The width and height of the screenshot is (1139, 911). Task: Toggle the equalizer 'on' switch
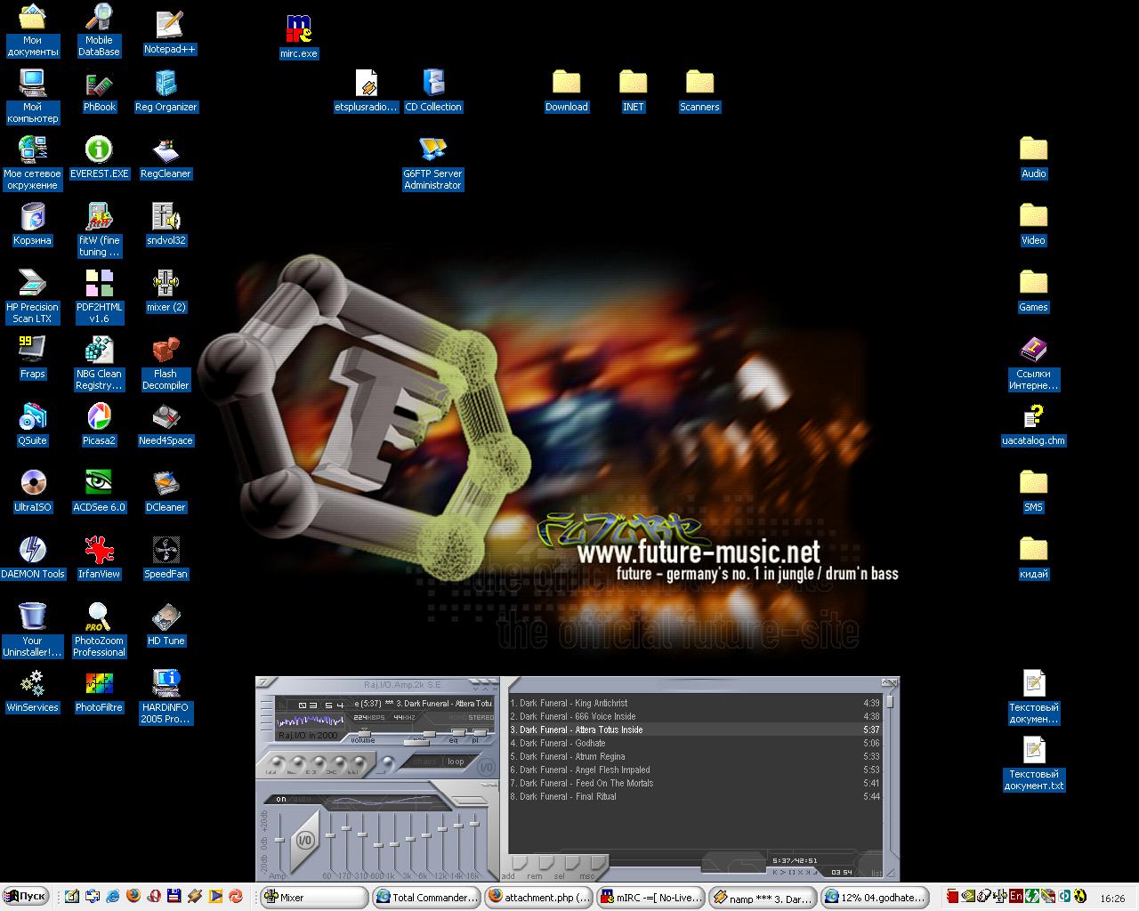point(281,799)
